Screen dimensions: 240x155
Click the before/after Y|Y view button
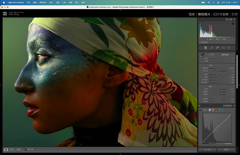tap(19, 150)
